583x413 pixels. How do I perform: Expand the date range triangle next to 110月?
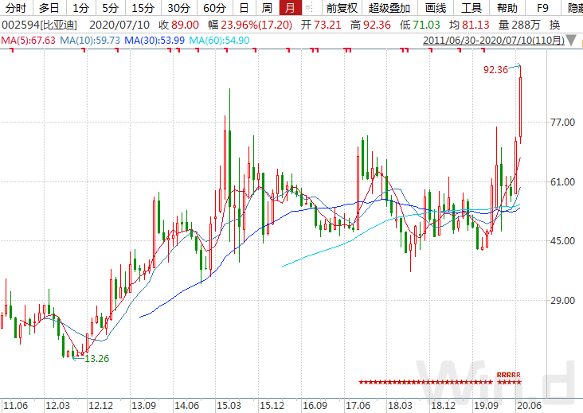coord(572,41)
